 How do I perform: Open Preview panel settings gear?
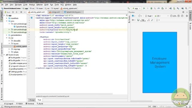(x=183, y=12)
